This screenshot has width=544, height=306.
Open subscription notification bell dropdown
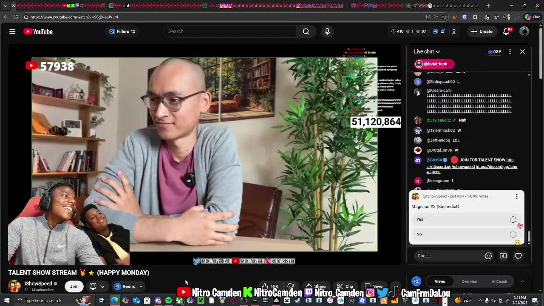click(x=97, y=286)
